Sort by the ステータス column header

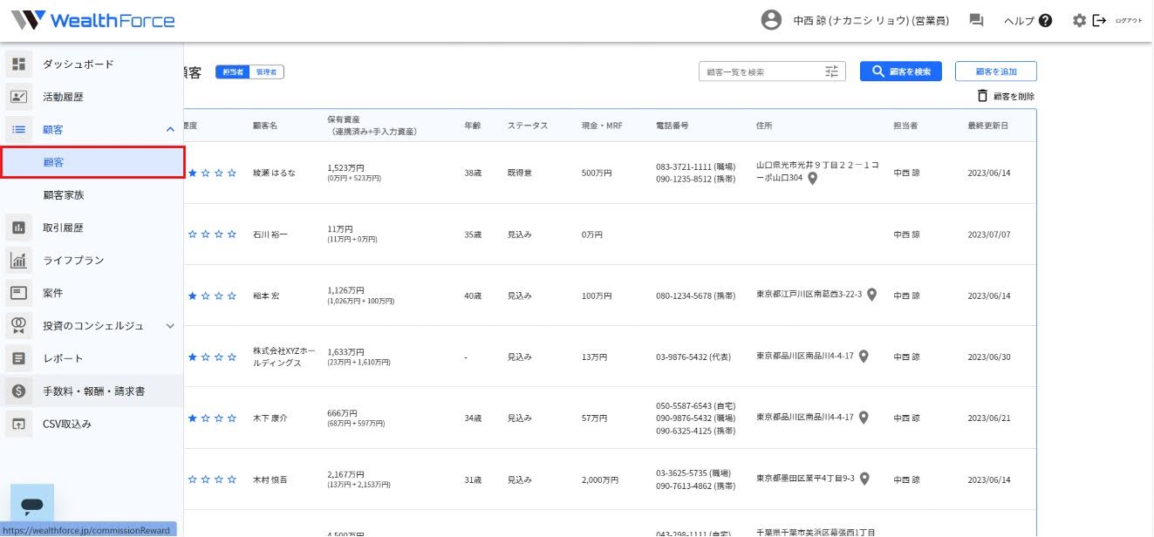528,126
